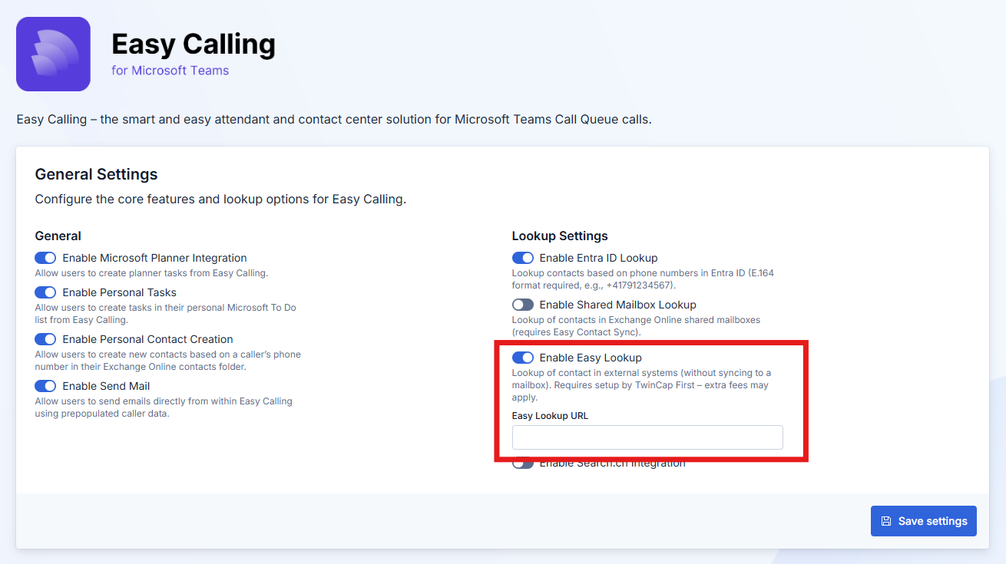Turn off the Enable Easy Lookup toggle
Viewport: 1006px width, 564px height.
522,358
